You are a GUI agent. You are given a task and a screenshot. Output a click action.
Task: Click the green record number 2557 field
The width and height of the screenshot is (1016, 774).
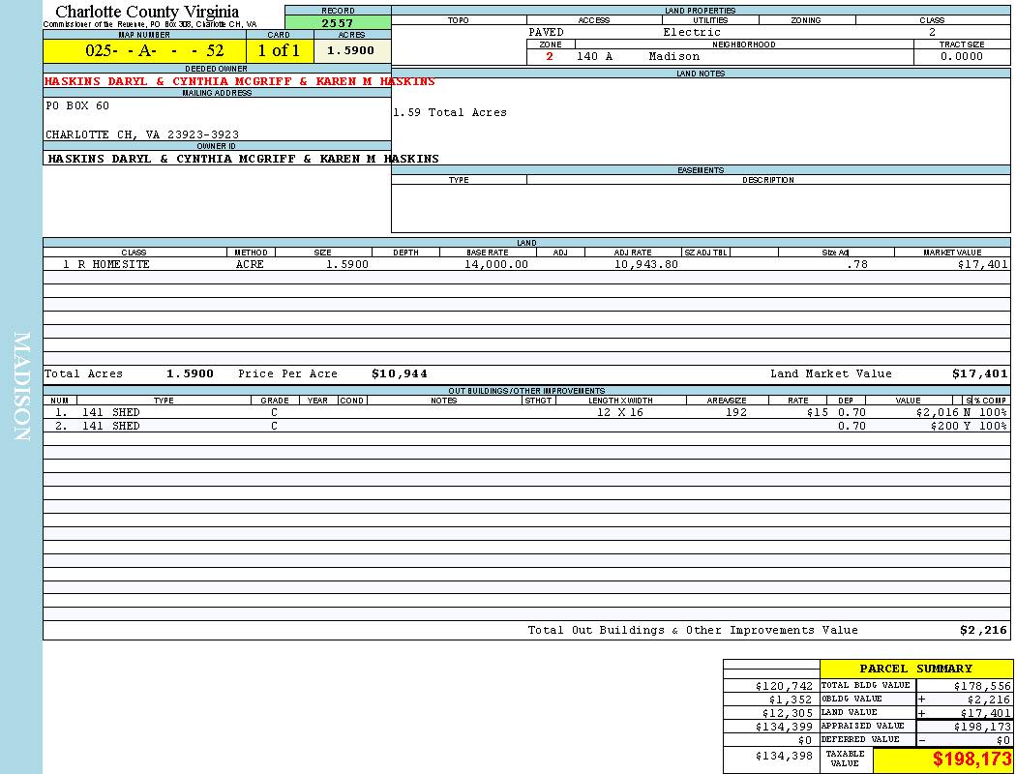338,23
